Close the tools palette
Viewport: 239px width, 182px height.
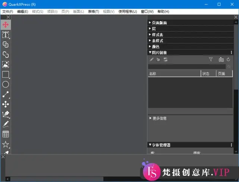pyautogui.click(x=8, y=17)
